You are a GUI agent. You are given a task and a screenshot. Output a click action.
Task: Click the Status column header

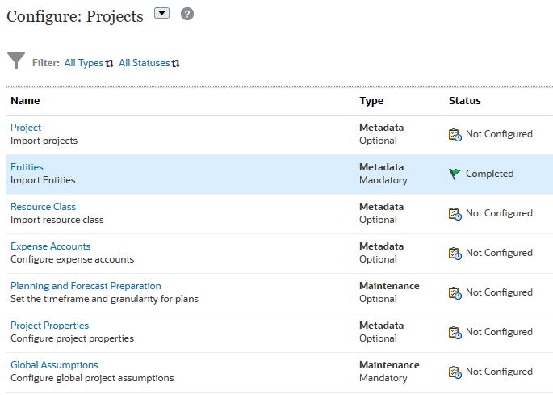coord(465,101)
